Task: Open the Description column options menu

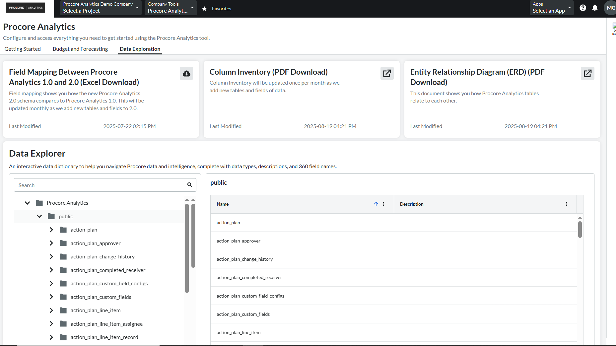Action: pos(567,204)
